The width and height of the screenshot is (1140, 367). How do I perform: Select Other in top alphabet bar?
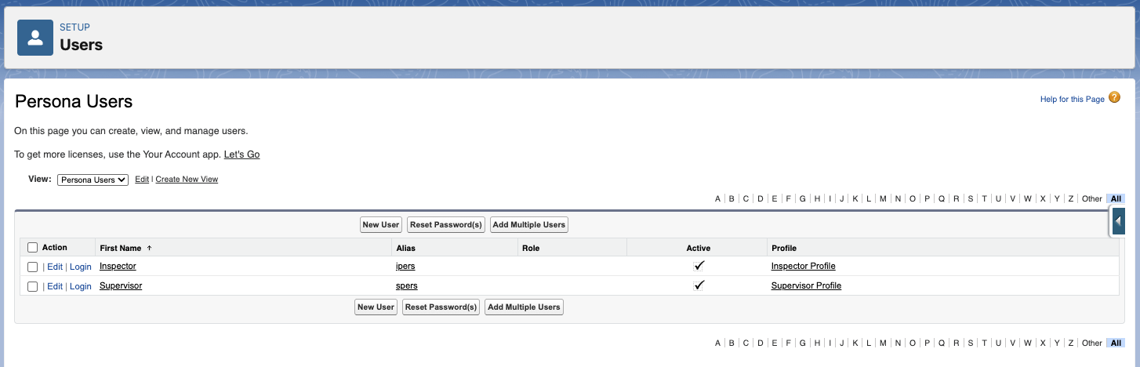[1091, 199]
